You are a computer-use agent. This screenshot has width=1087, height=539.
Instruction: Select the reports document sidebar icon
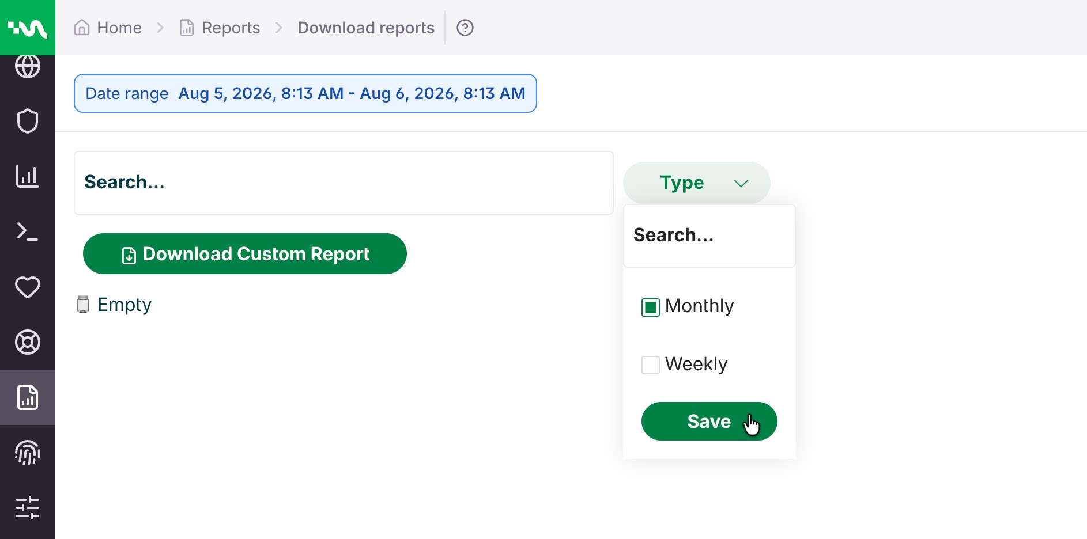tap(28, 397)
